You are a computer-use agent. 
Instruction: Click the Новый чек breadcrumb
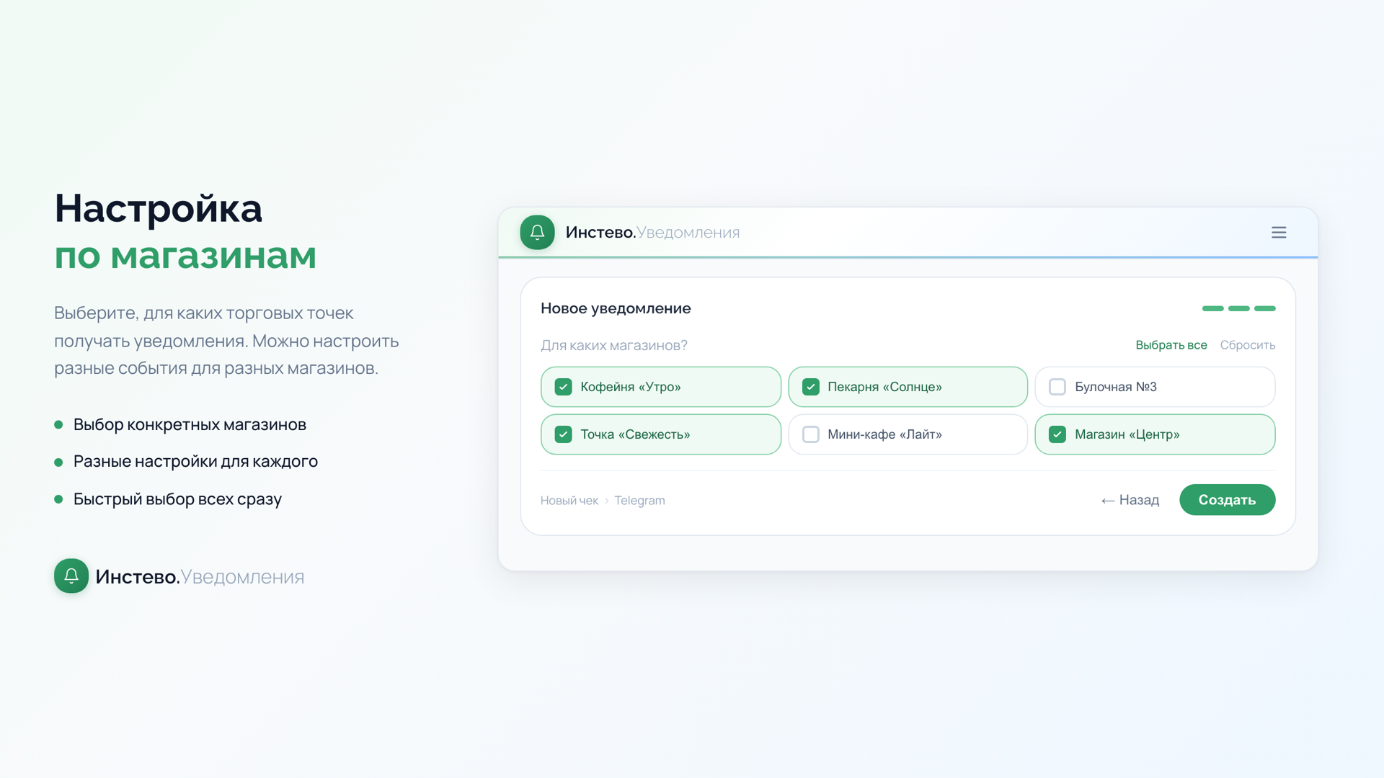[569, 501]
